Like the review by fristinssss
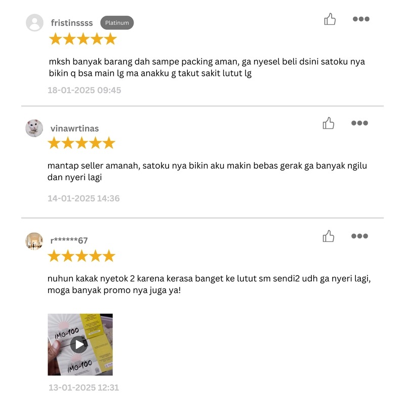 coord(330,19)
